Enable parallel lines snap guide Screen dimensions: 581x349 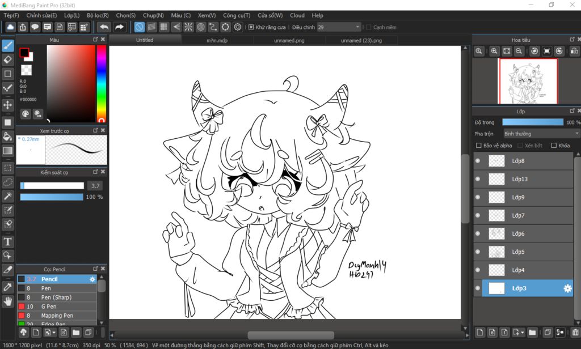[151, 27]
